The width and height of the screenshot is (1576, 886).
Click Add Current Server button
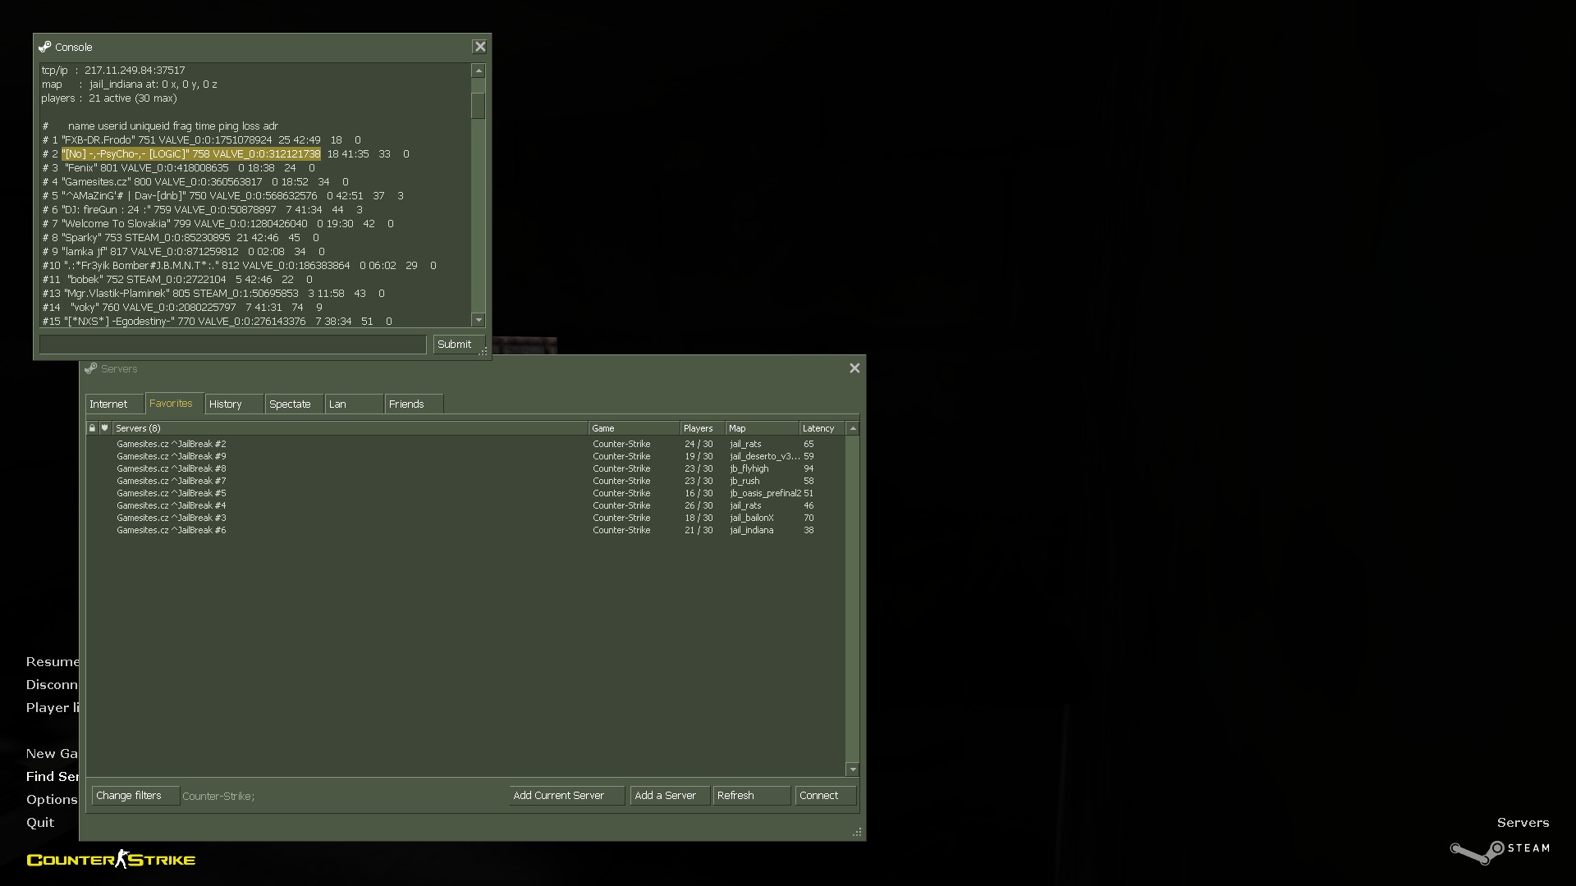pyautogui.click(x=566, y=796)
